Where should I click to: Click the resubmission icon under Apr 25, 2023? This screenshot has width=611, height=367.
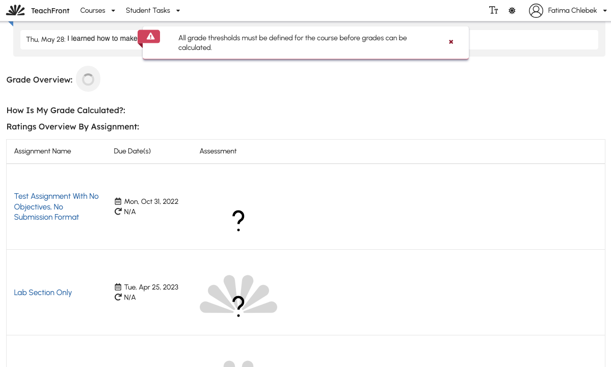point(118,297)
